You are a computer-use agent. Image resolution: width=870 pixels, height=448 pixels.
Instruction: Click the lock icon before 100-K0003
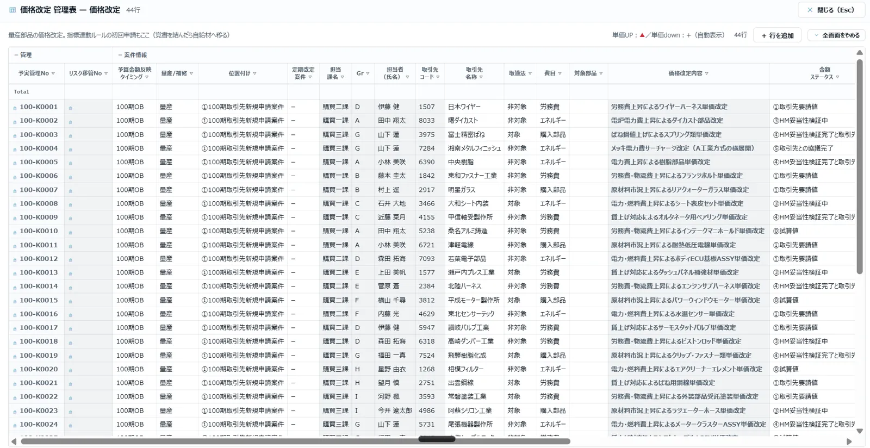15,135
